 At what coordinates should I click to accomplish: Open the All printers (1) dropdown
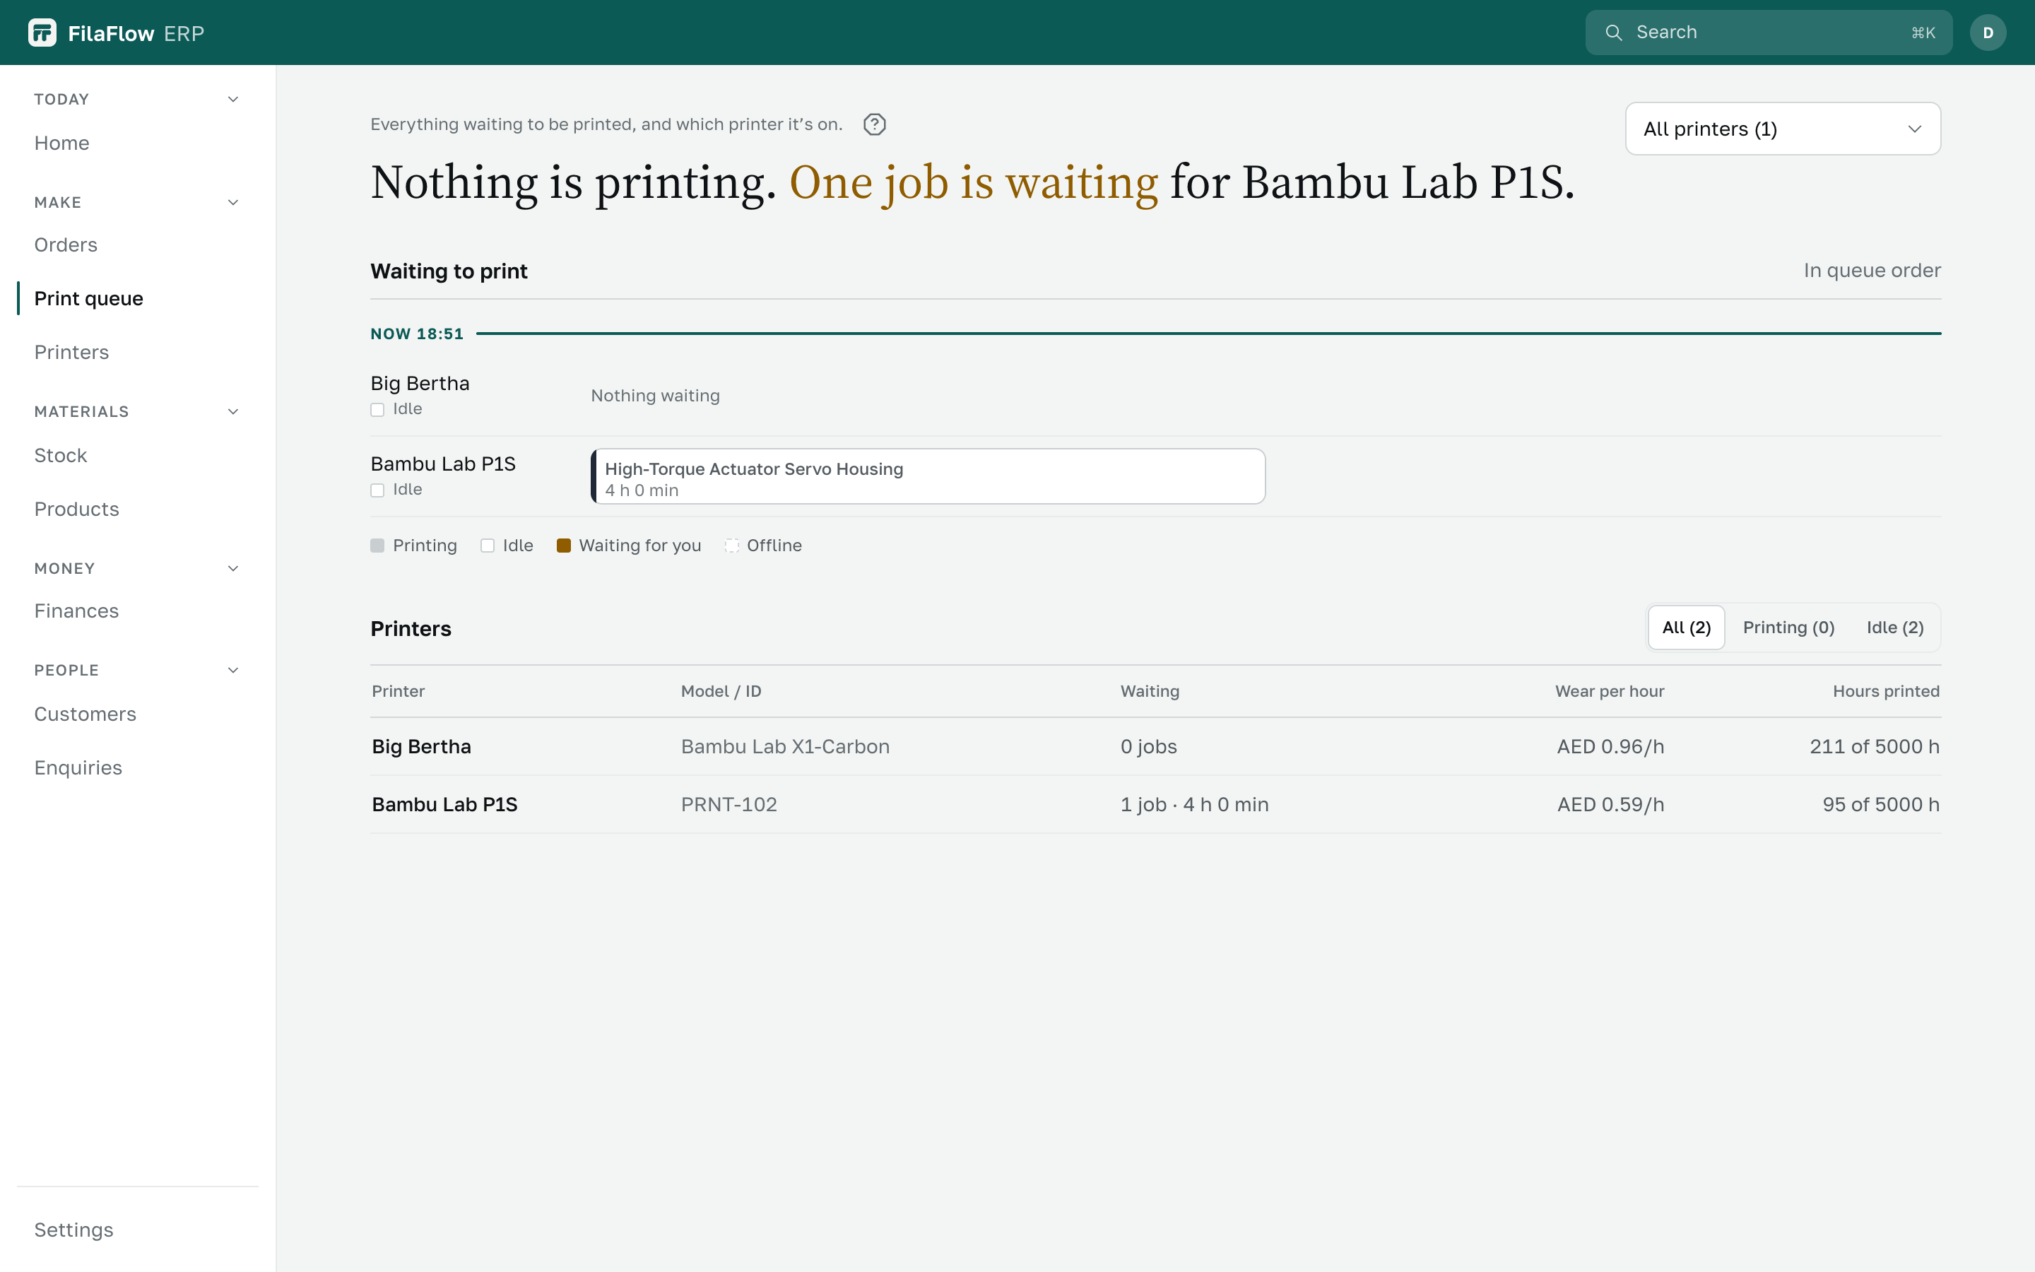[1783, 129]
